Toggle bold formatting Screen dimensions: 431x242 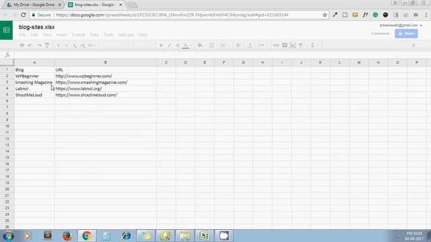(x=161, y=45)
